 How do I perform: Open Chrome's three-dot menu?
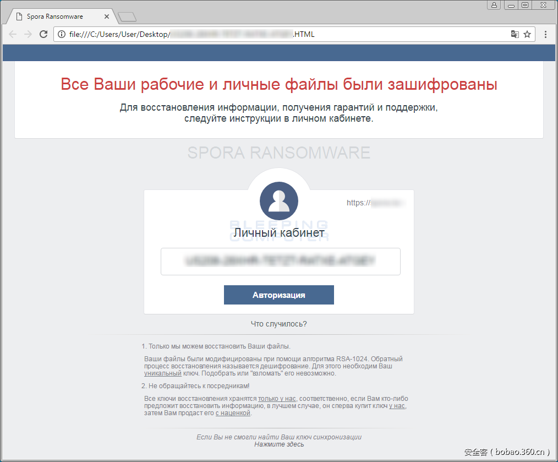coord(545,34)
